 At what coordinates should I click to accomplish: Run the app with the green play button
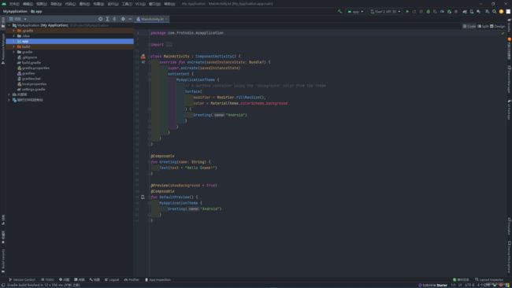tap(407, 12)
